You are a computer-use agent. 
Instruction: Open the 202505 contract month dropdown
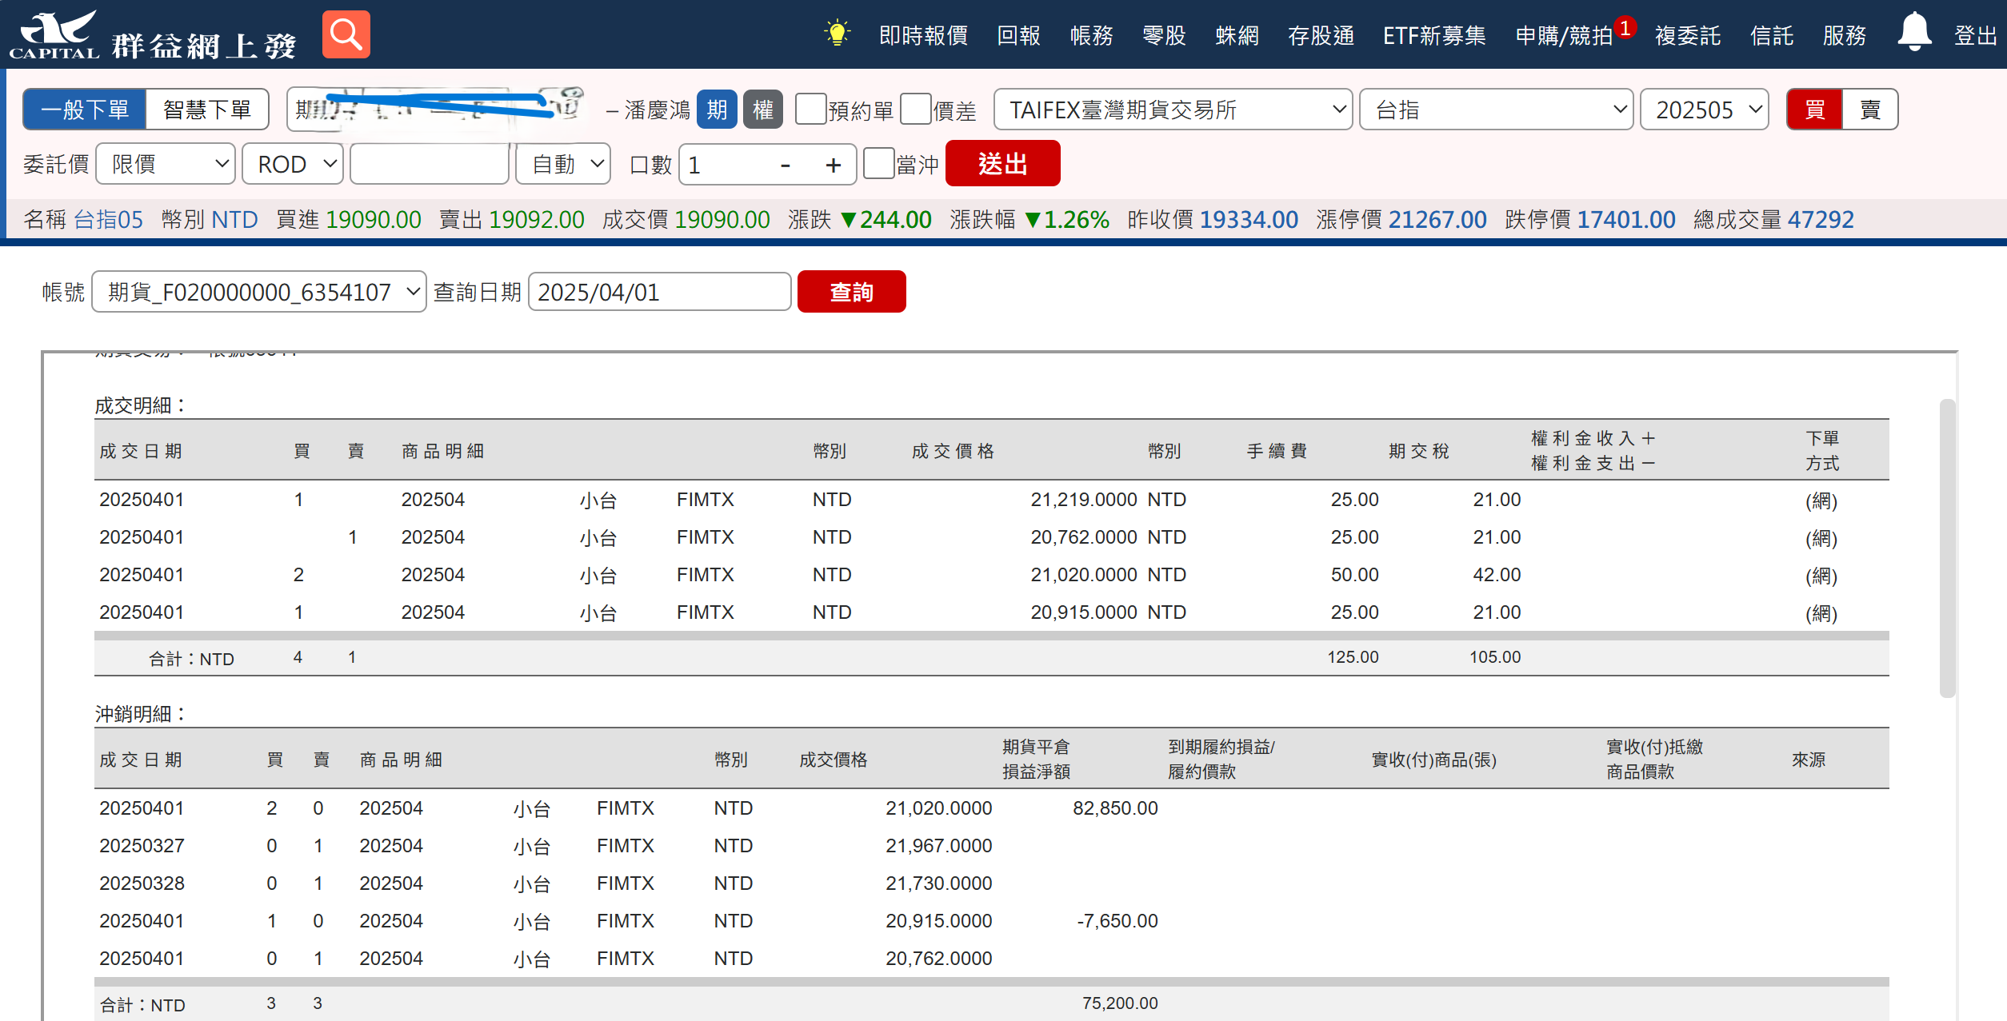click(x=1704, y=110)
